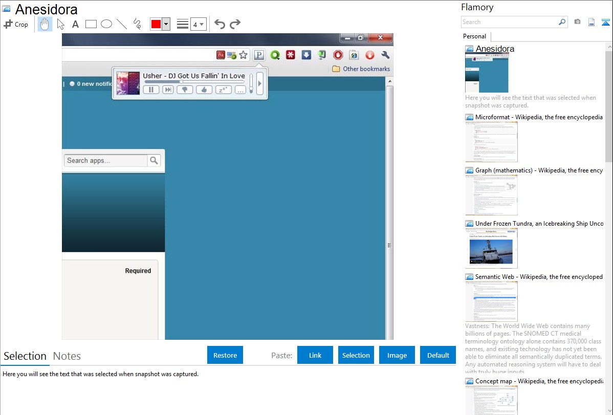
Task: Open the color picker dropdown arrow
Action: tap(166, 24)
